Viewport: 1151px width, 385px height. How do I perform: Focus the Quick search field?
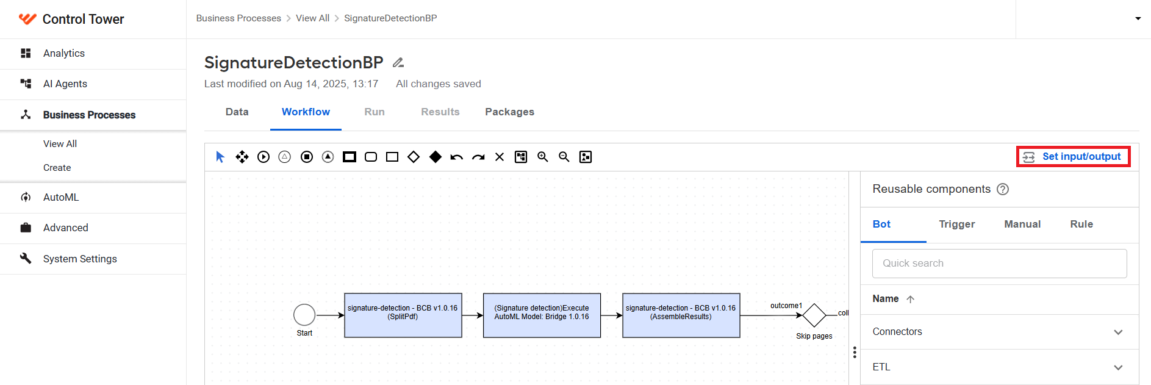point(999,264)
